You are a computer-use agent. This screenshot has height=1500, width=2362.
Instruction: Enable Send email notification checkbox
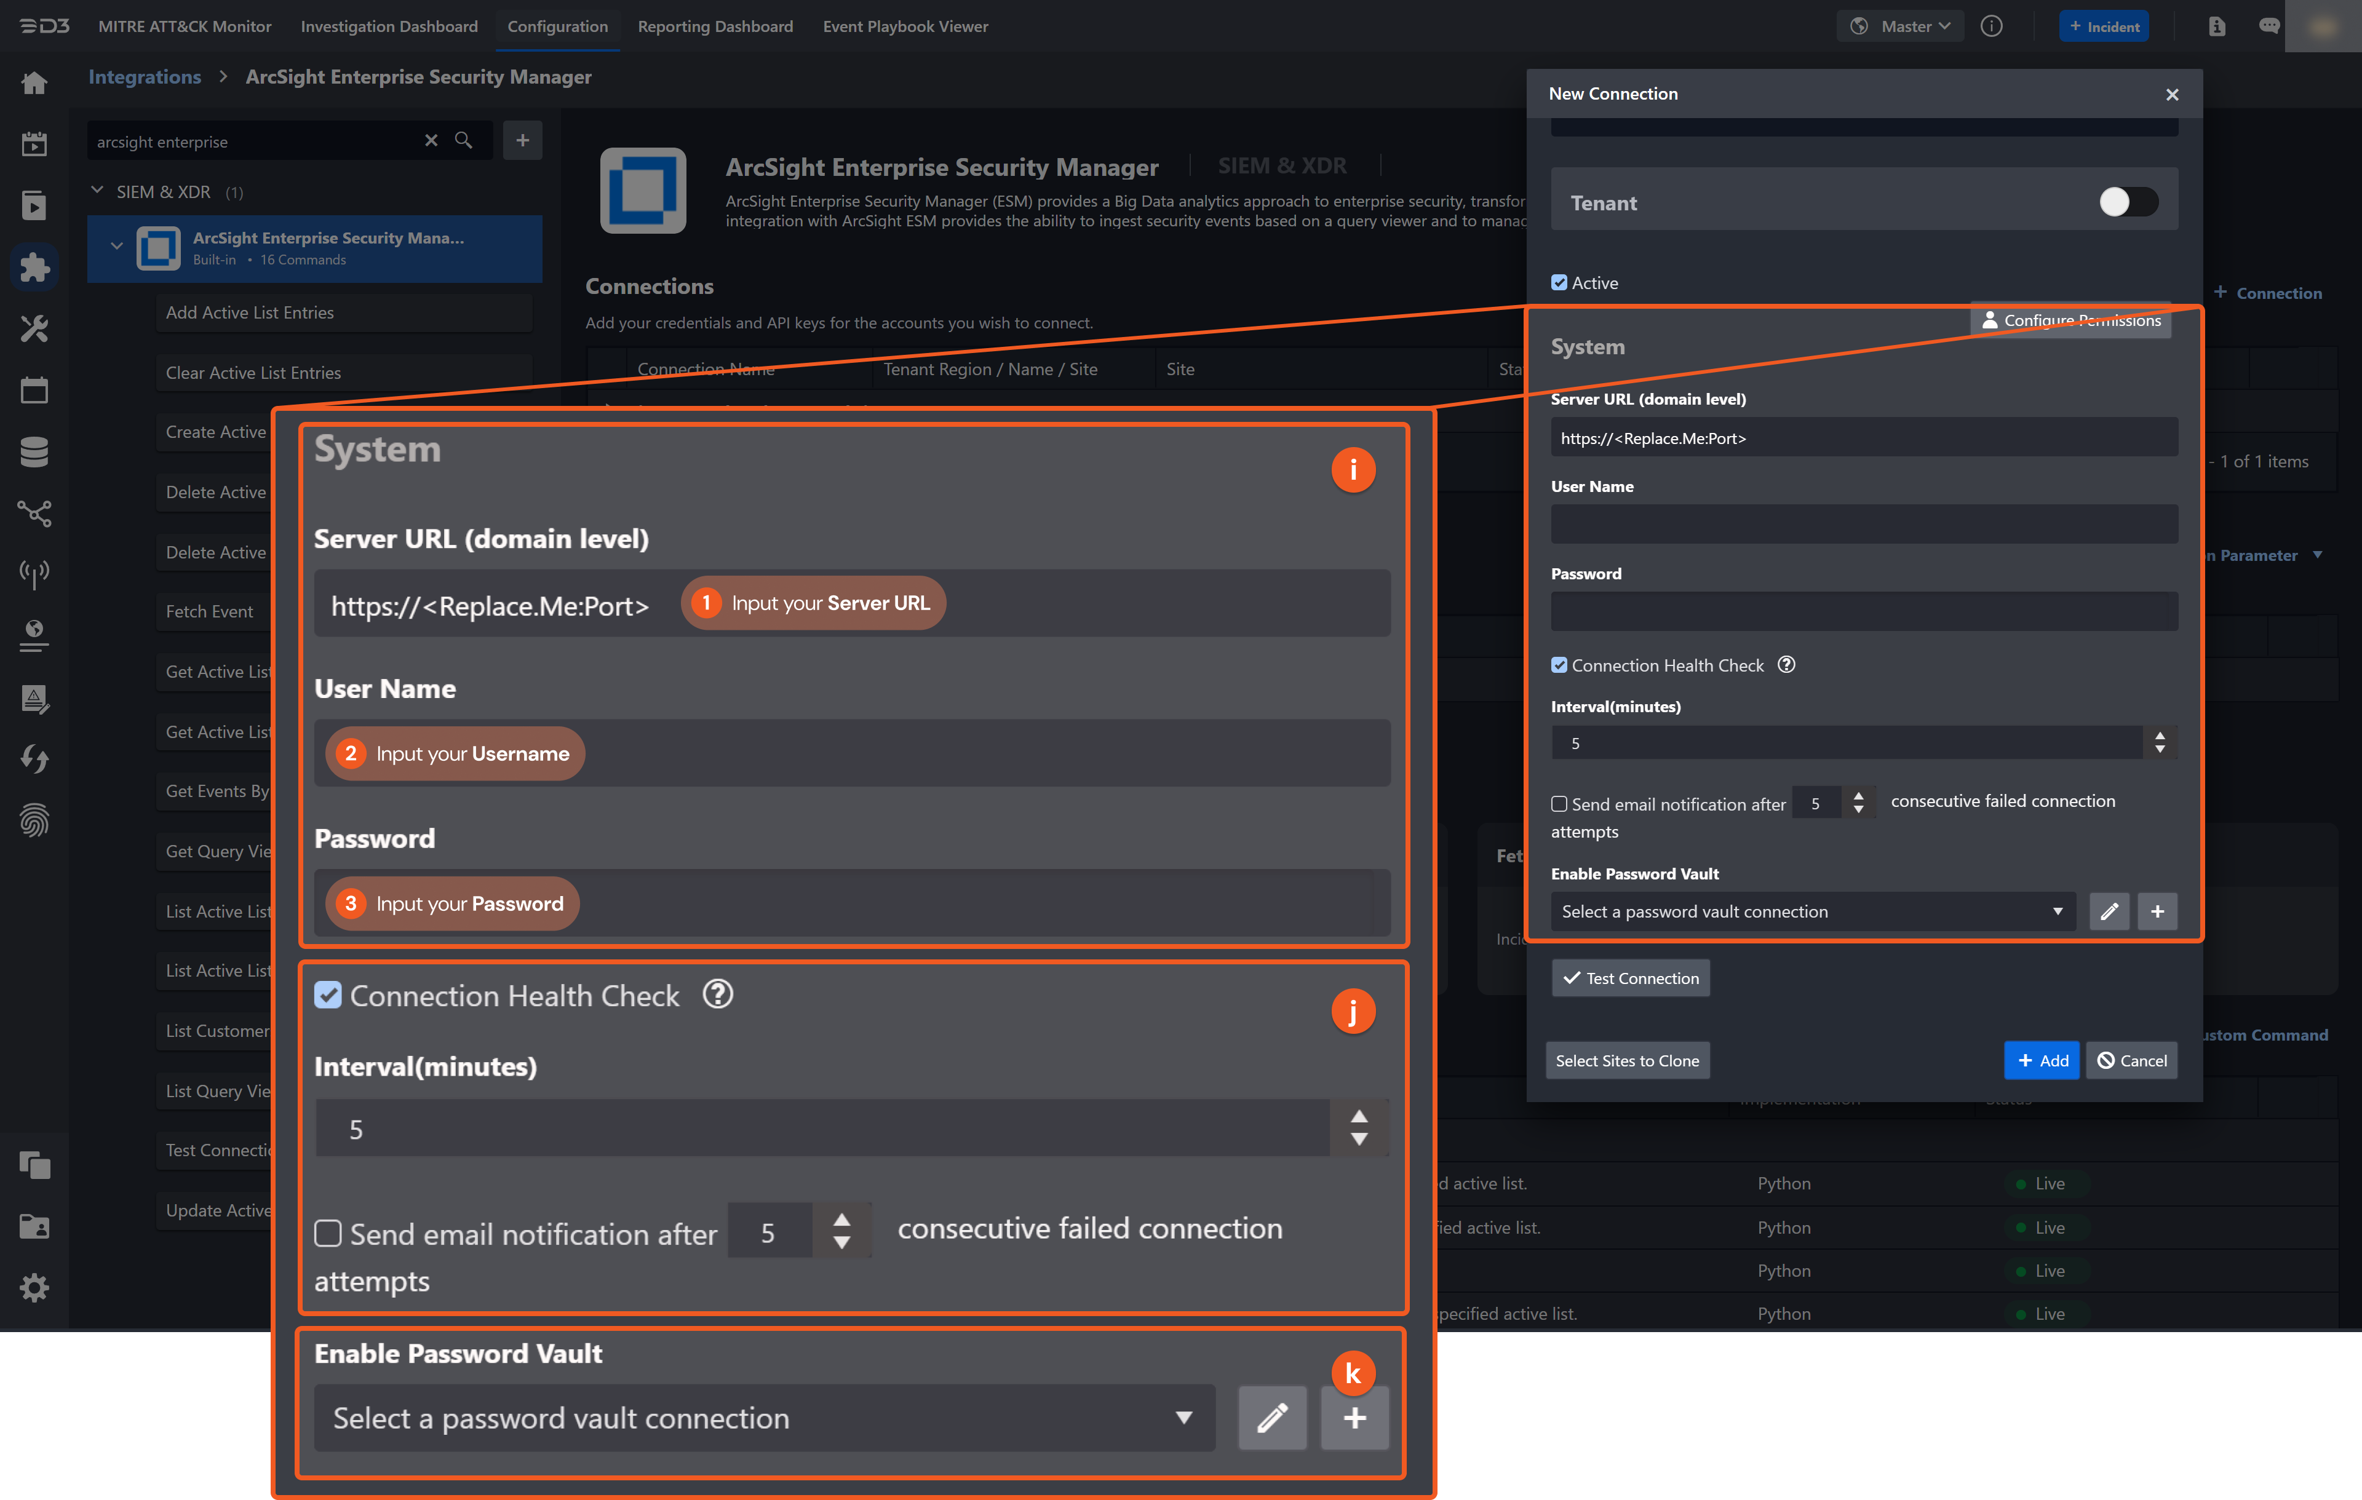coord(1559,803)
